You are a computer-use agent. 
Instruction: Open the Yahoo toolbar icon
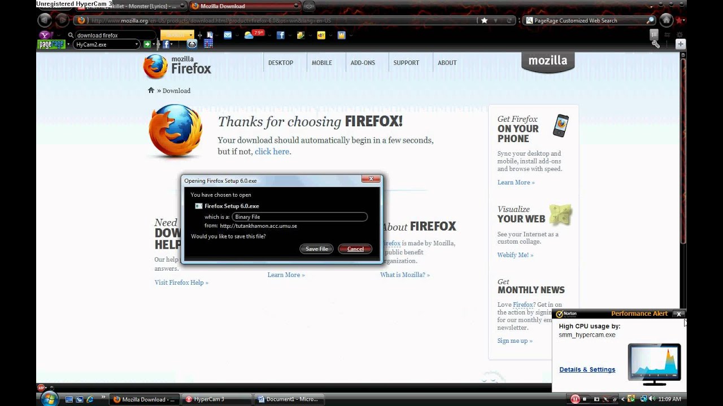coord(46,35)
